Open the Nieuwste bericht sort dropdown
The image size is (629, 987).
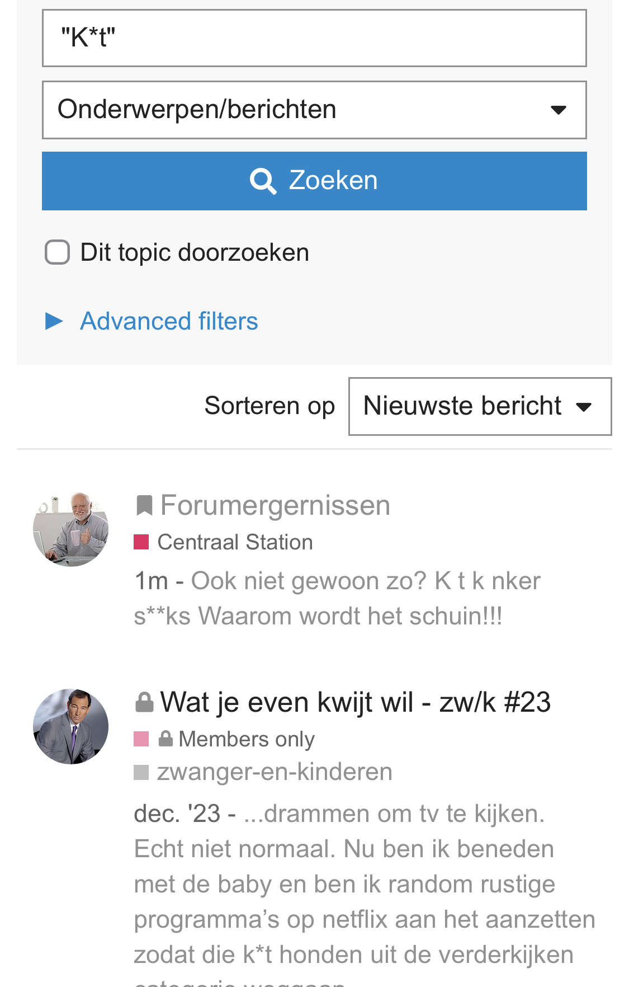(480, 406)
